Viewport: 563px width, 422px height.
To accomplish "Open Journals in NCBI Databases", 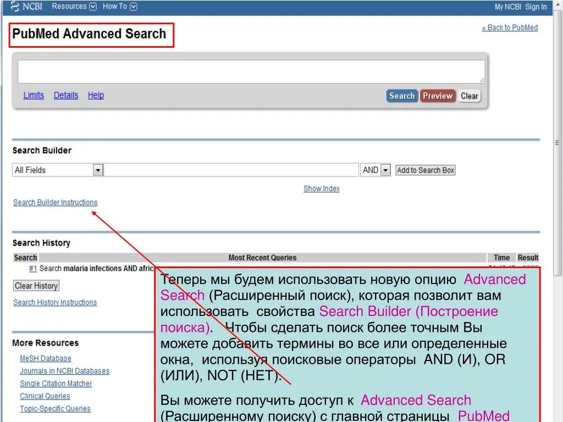I will tap(65, 371).
